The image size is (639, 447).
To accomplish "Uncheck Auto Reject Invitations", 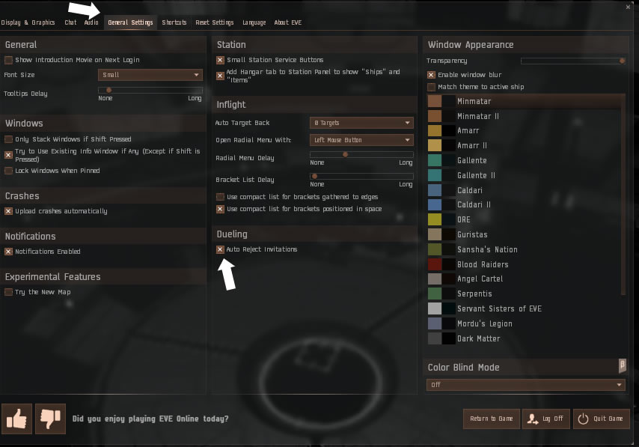I will 220,249.
